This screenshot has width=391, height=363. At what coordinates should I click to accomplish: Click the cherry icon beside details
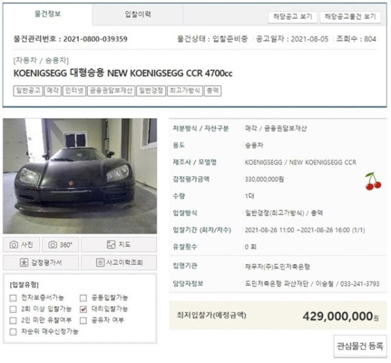[373, 181]
